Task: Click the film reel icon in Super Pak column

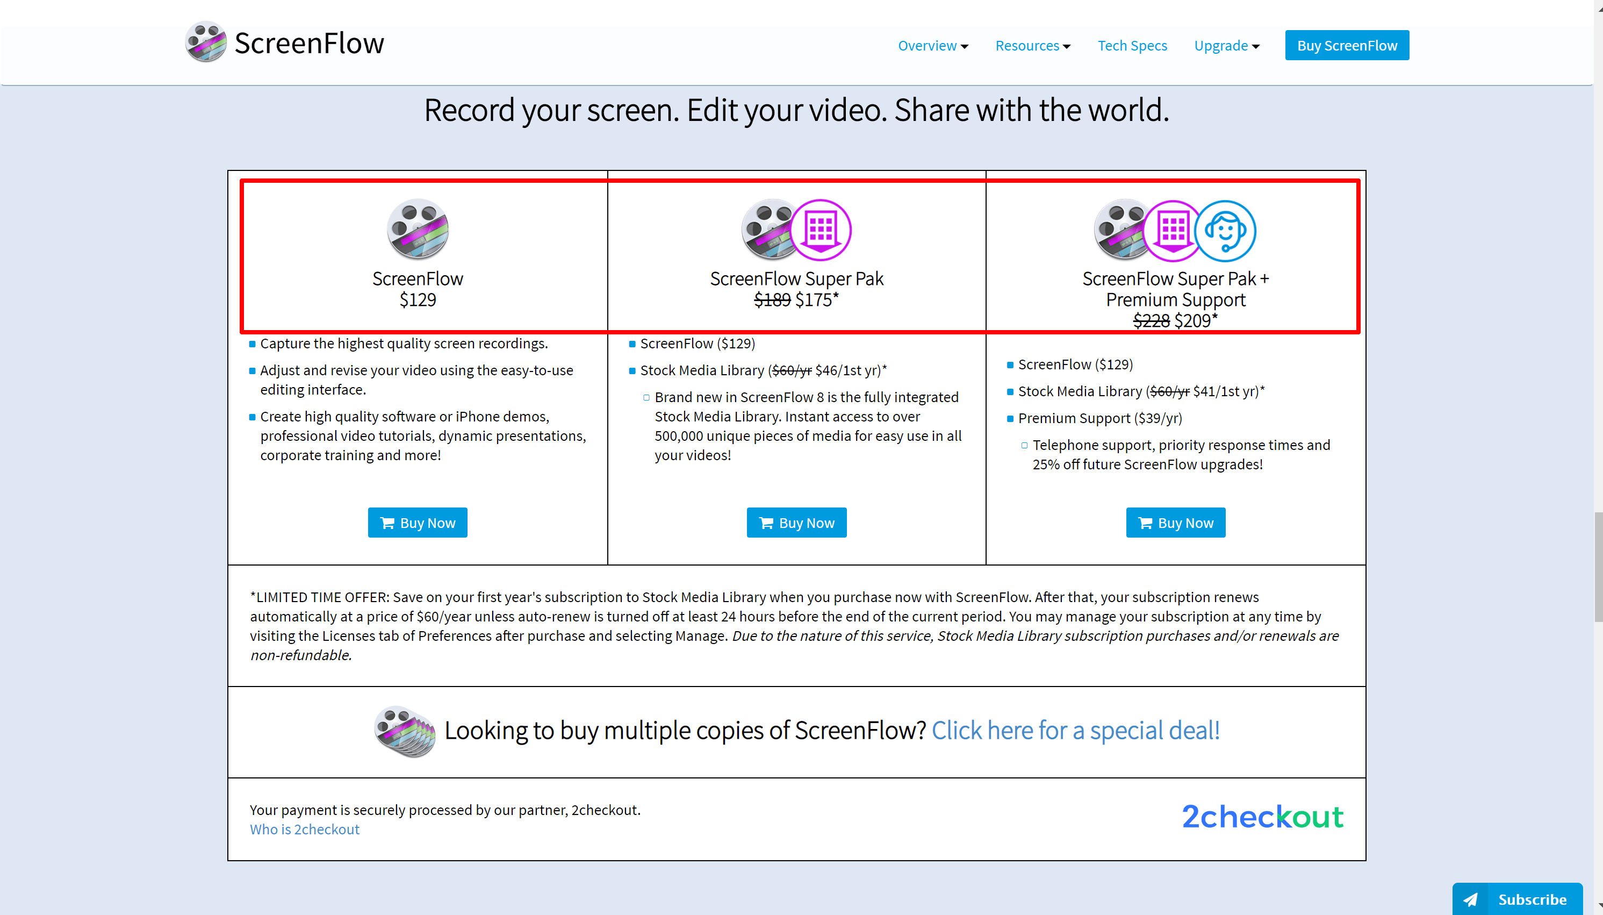Action: click(767, 230)
